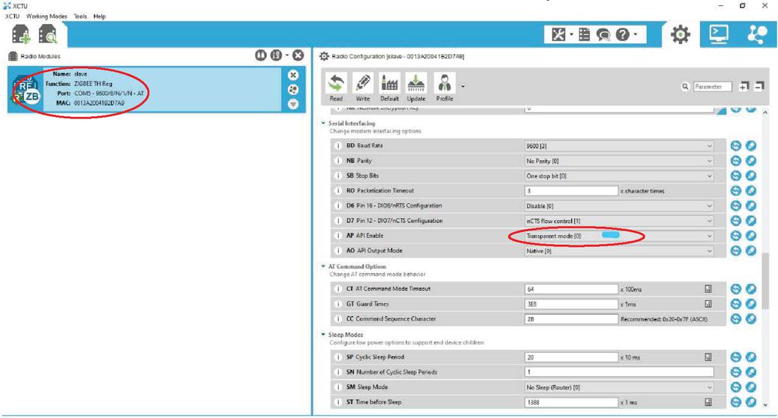
Task: Read radio settings with the Read button
Action: tap(336, 87)
